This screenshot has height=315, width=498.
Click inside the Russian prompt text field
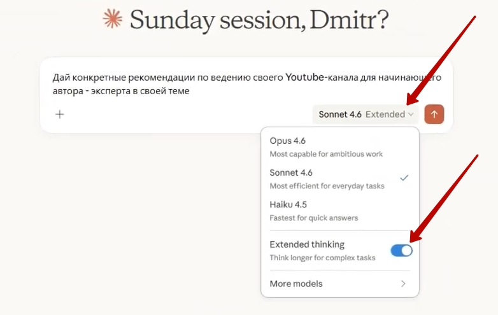point(242,84)
